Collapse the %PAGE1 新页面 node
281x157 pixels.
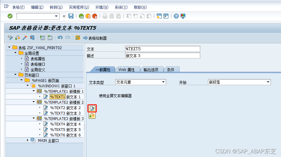pos(22,80)
